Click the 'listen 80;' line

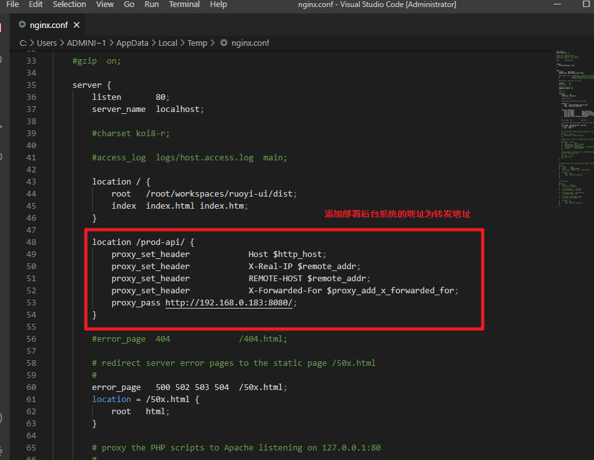(x=131, y=97)
